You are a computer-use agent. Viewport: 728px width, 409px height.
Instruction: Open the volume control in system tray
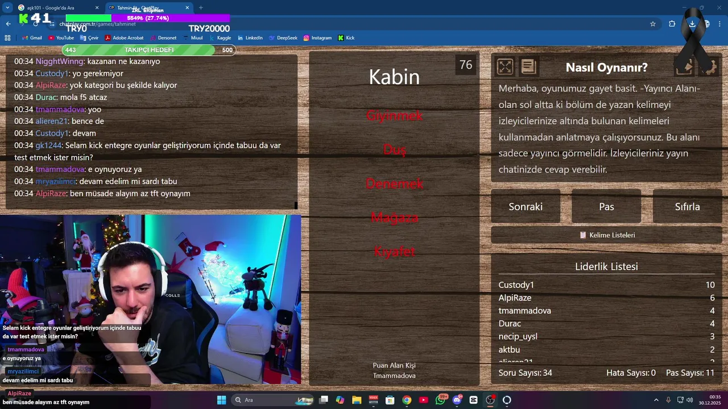click(x=689, y=400)
